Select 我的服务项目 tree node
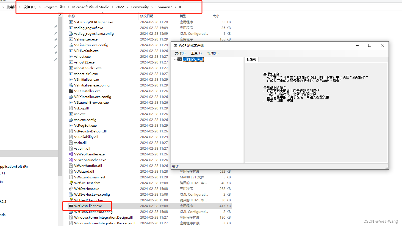402x226 pixels. pos(193,59)
